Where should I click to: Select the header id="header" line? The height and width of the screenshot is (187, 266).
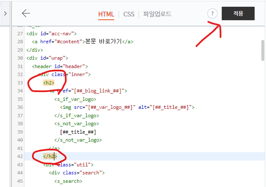click(59, 66)
